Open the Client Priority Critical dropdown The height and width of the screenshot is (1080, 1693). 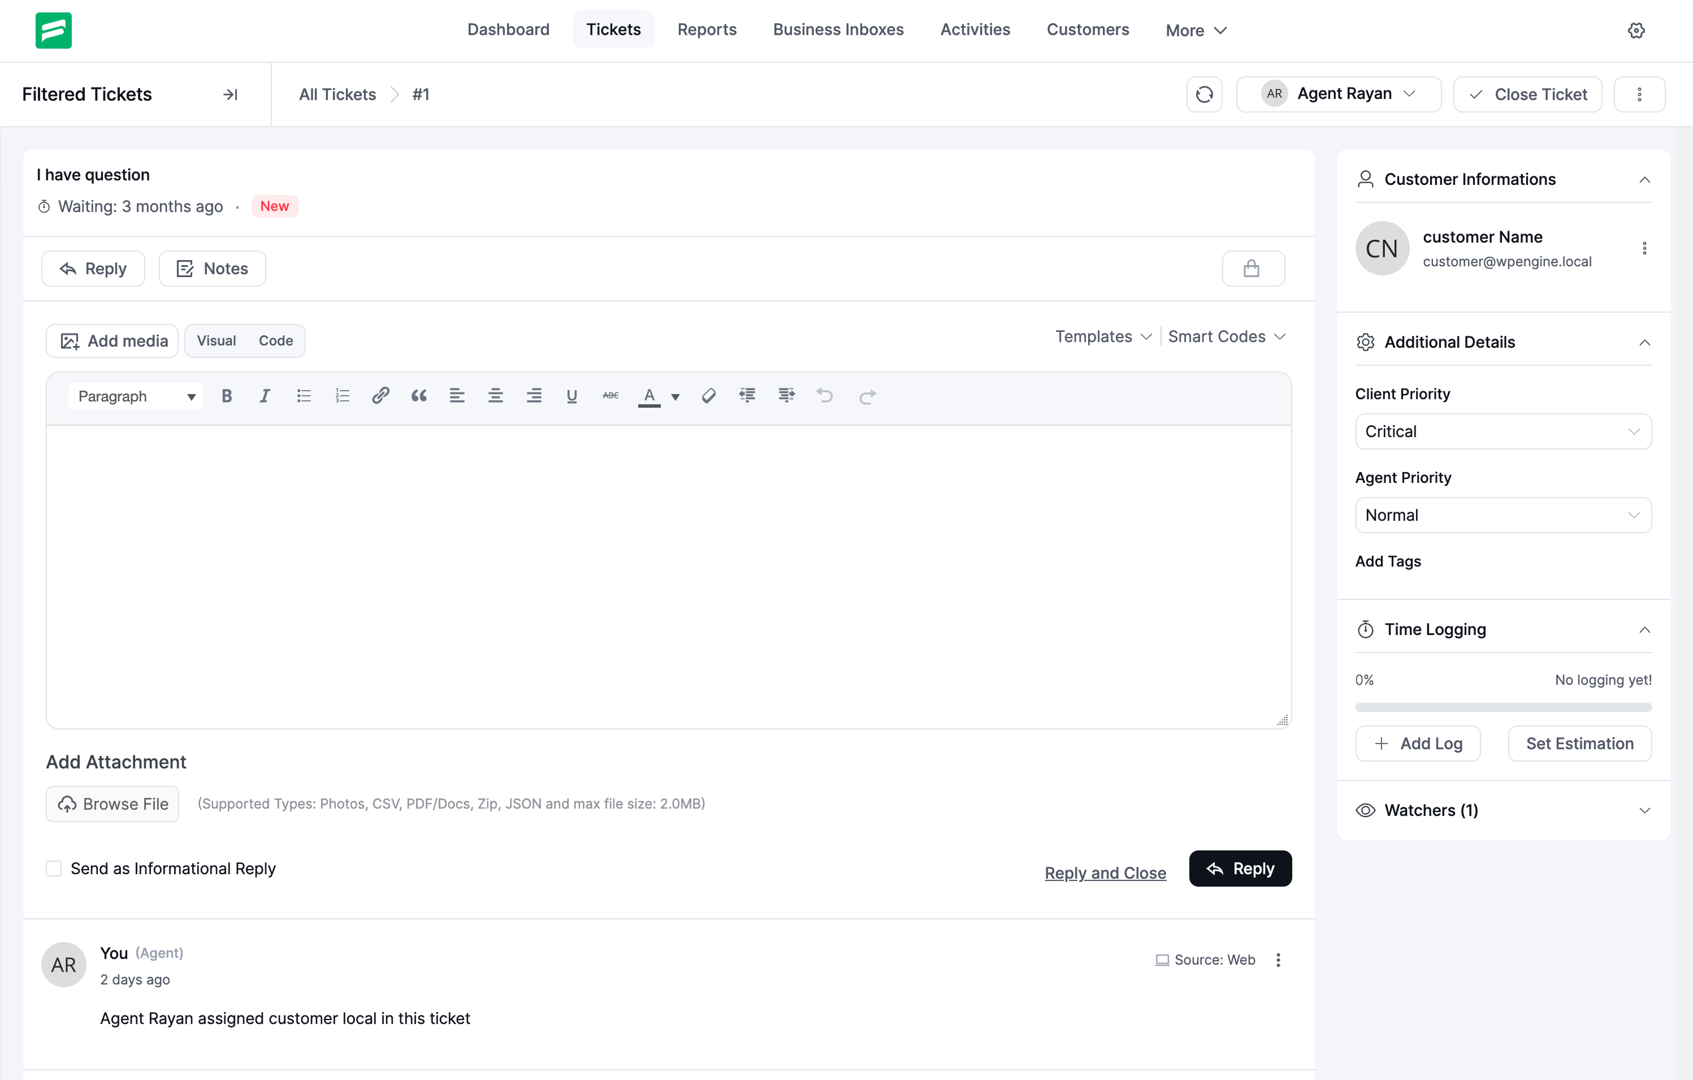(x=1503, y=431)
